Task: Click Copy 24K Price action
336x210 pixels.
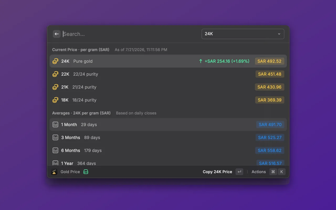Action: [217, 172]
